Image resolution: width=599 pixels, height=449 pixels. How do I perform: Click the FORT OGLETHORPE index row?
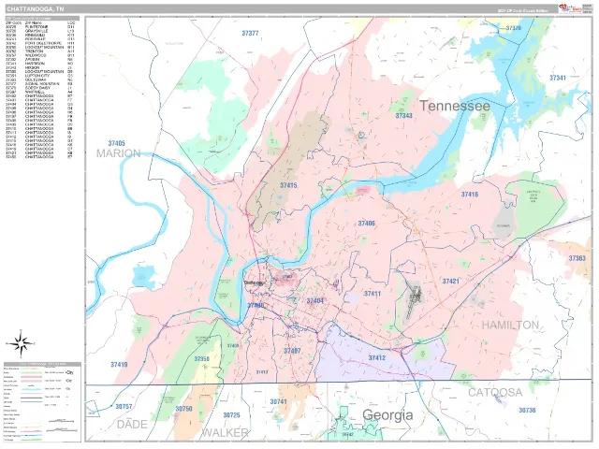coord(39,44)
